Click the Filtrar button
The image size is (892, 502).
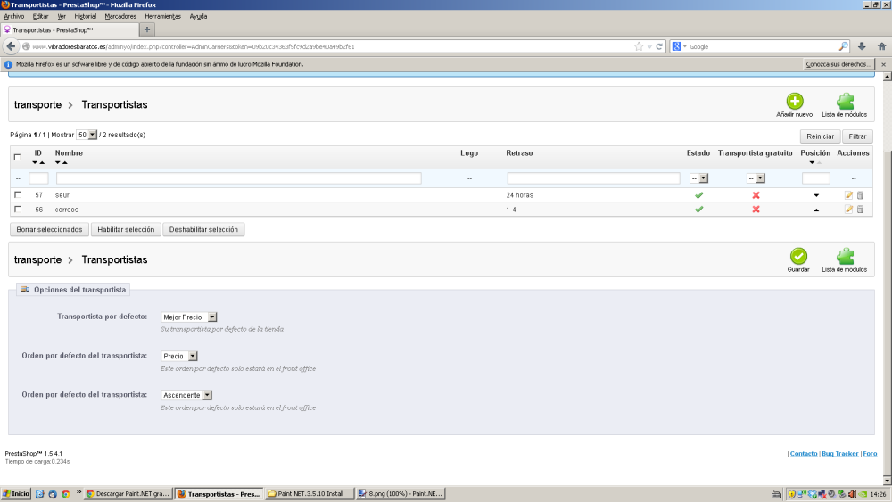pyautogui.click(x=857, y=136)
